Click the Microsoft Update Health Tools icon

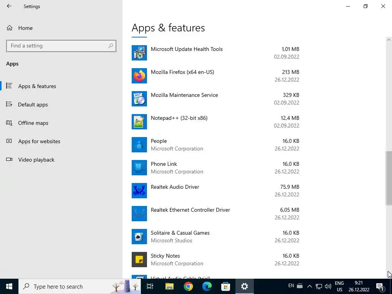[139, 53]
